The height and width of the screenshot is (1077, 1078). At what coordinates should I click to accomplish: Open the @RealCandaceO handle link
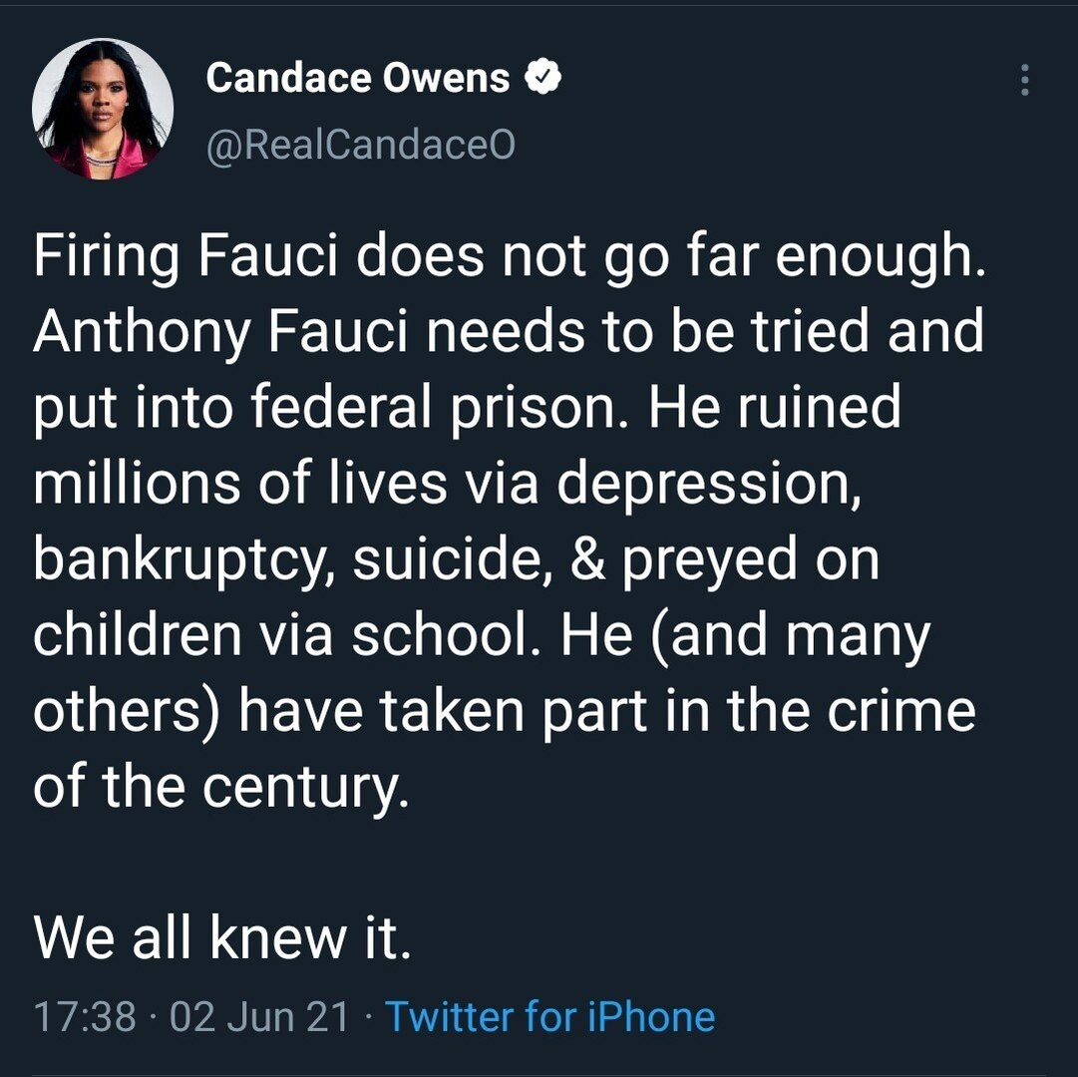coord(361,146)
